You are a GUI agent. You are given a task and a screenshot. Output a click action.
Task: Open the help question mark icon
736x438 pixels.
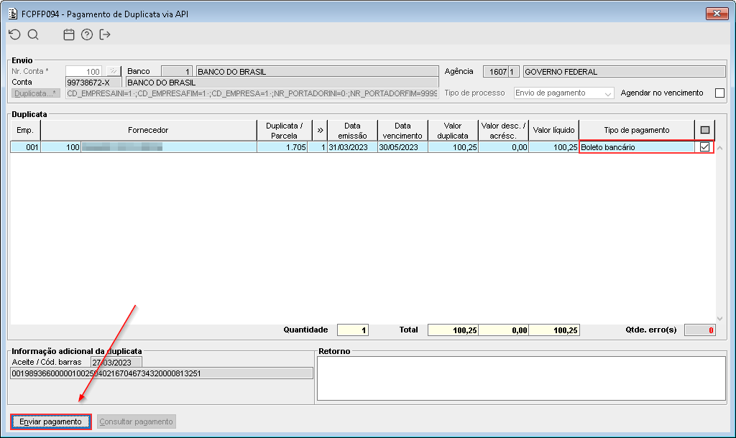click(x=87, y=34)
